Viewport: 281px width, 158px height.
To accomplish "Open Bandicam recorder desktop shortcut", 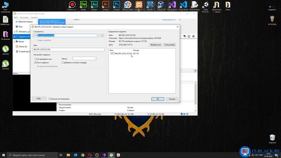I will point(72,5).
